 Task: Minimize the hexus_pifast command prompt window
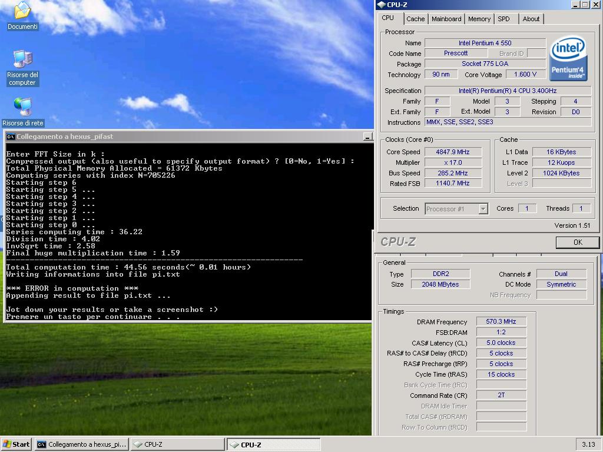pos(367,137)
